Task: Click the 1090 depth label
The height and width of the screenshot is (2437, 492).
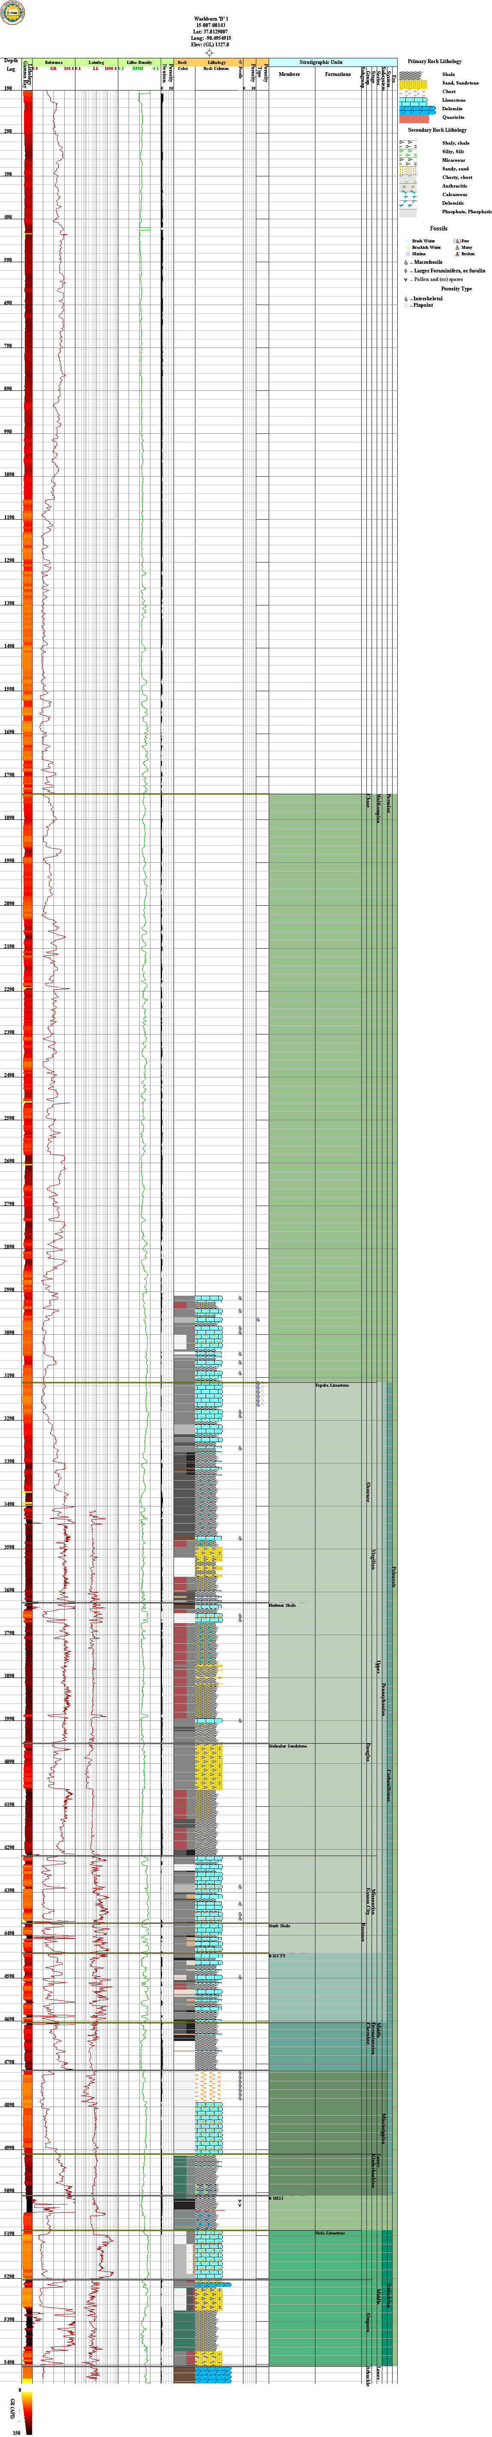Action: [x=9, y=476]
